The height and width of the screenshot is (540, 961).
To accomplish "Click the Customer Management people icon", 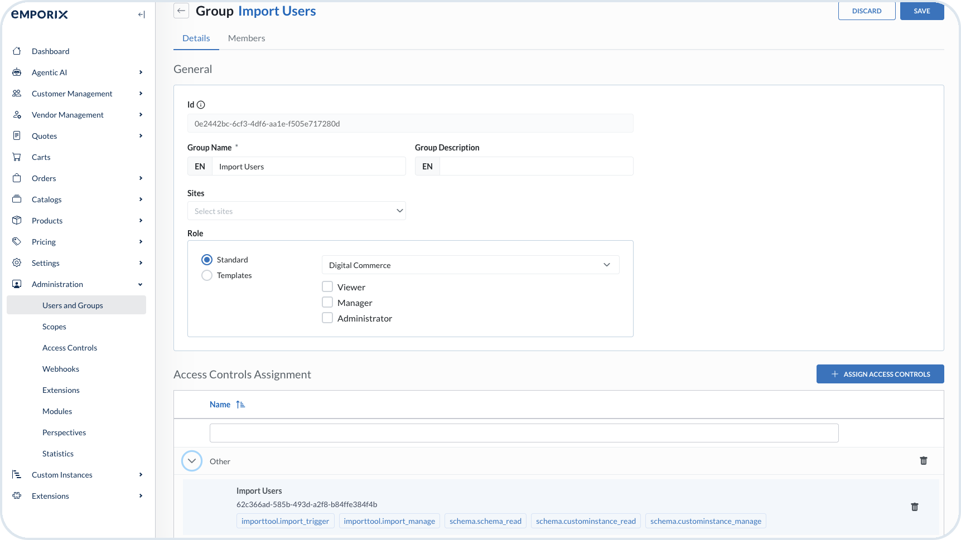I will click(x=17, y=93).
